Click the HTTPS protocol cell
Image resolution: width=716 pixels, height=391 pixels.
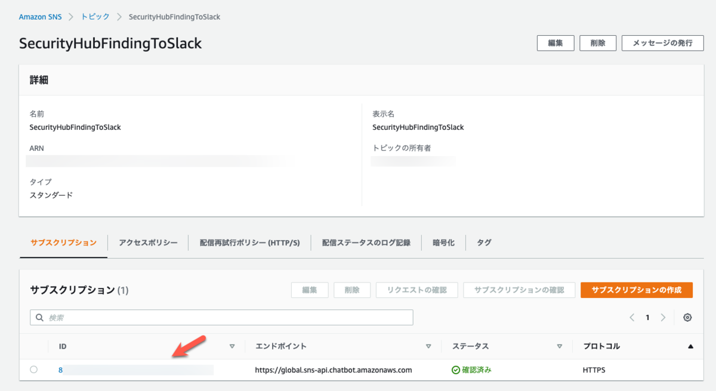click(594, 370)
